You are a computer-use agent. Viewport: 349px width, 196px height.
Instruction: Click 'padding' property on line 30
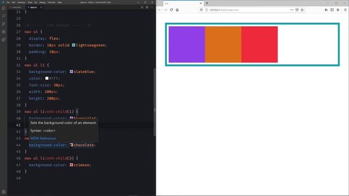pyautogui.click(x=37, y=52)
